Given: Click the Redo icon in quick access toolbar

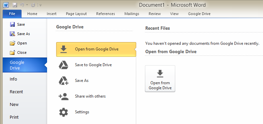Looking at the screenshot, I should click(x=33, y=5).
